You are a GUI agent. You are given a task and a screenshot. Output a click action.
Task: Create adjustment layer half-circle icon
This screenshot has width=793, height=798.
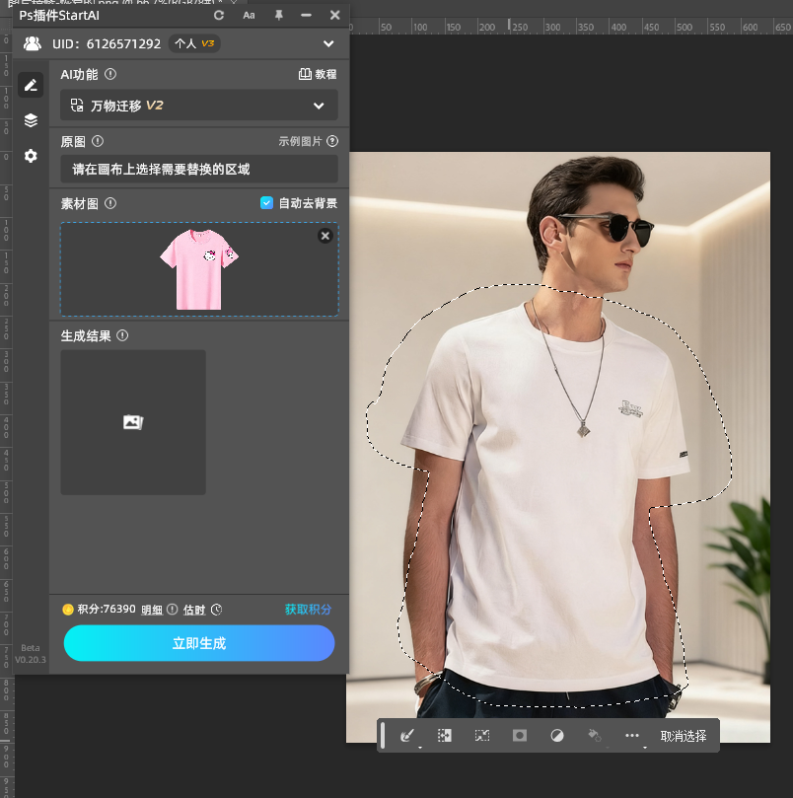557,736
